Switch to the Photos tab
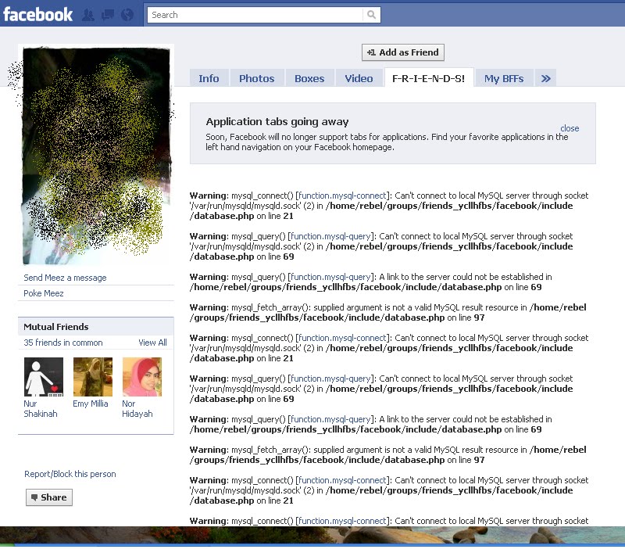Screen dimensions: 625x549 257,78
